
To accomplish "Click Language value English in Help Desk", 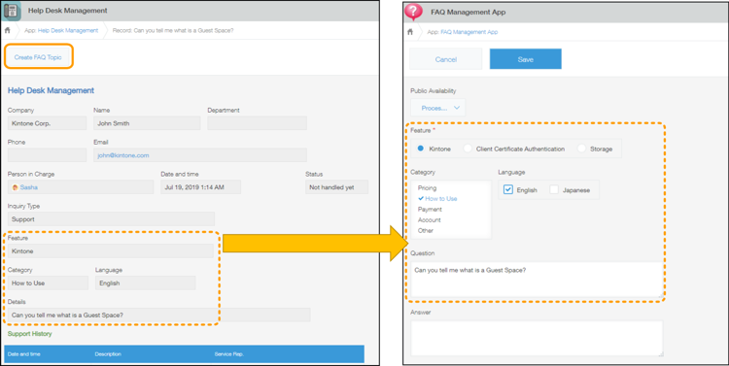I will (x=146, y=283).
